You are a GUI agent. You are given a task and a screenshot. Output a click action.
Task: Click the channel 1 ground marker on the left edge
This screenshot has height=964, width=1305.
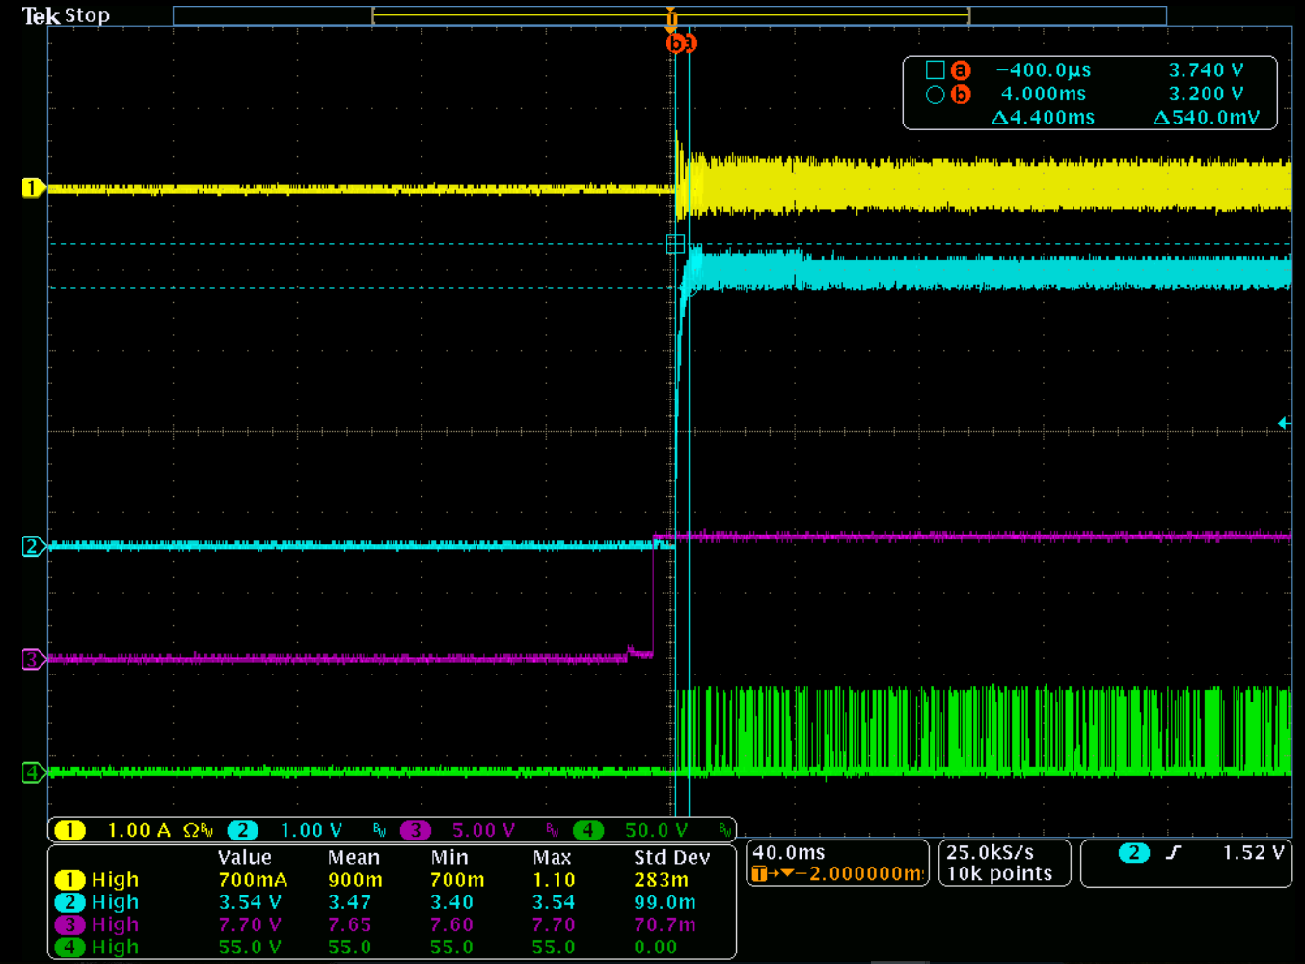pyautogui.click(x=33, y=188)
